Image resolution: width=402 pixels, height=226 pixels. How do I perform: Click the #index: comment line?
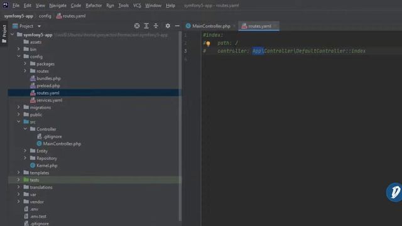click(213, 35)
